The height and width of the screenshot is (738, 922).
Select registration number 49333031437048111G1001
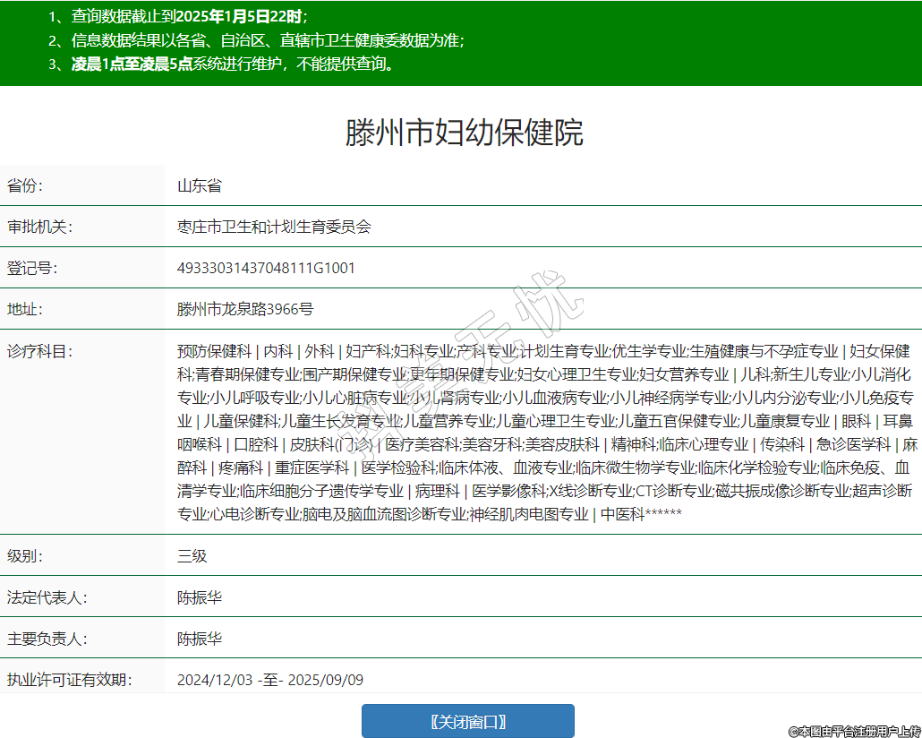click(x=266, y=269)
